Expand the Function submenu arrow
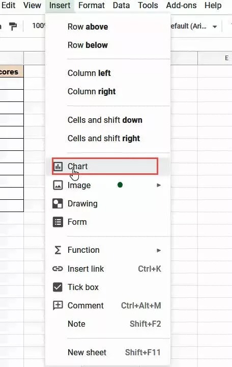The image size is (232, 367). (159, 250)
